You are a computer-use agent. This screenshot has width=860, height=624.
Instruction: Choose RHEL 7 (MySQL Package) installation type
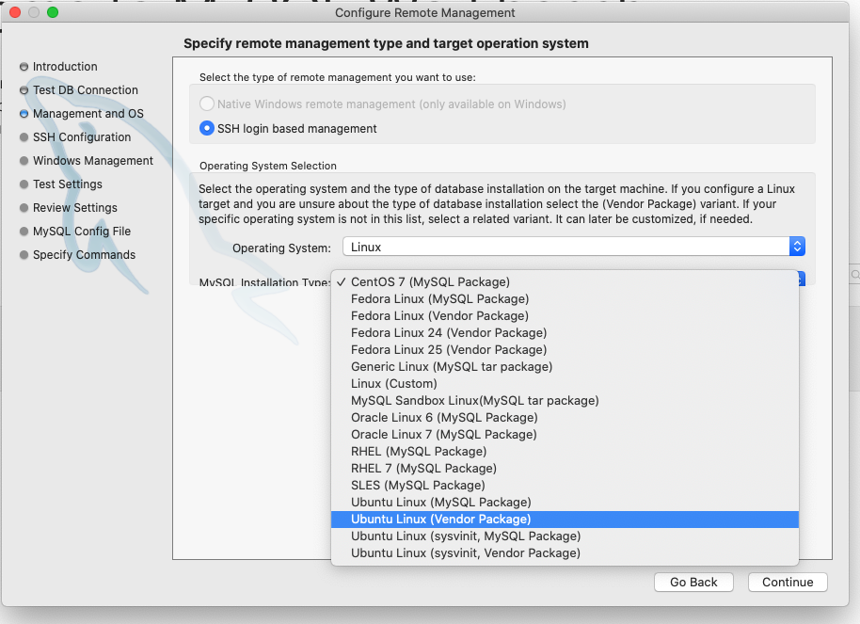point(565,469)
